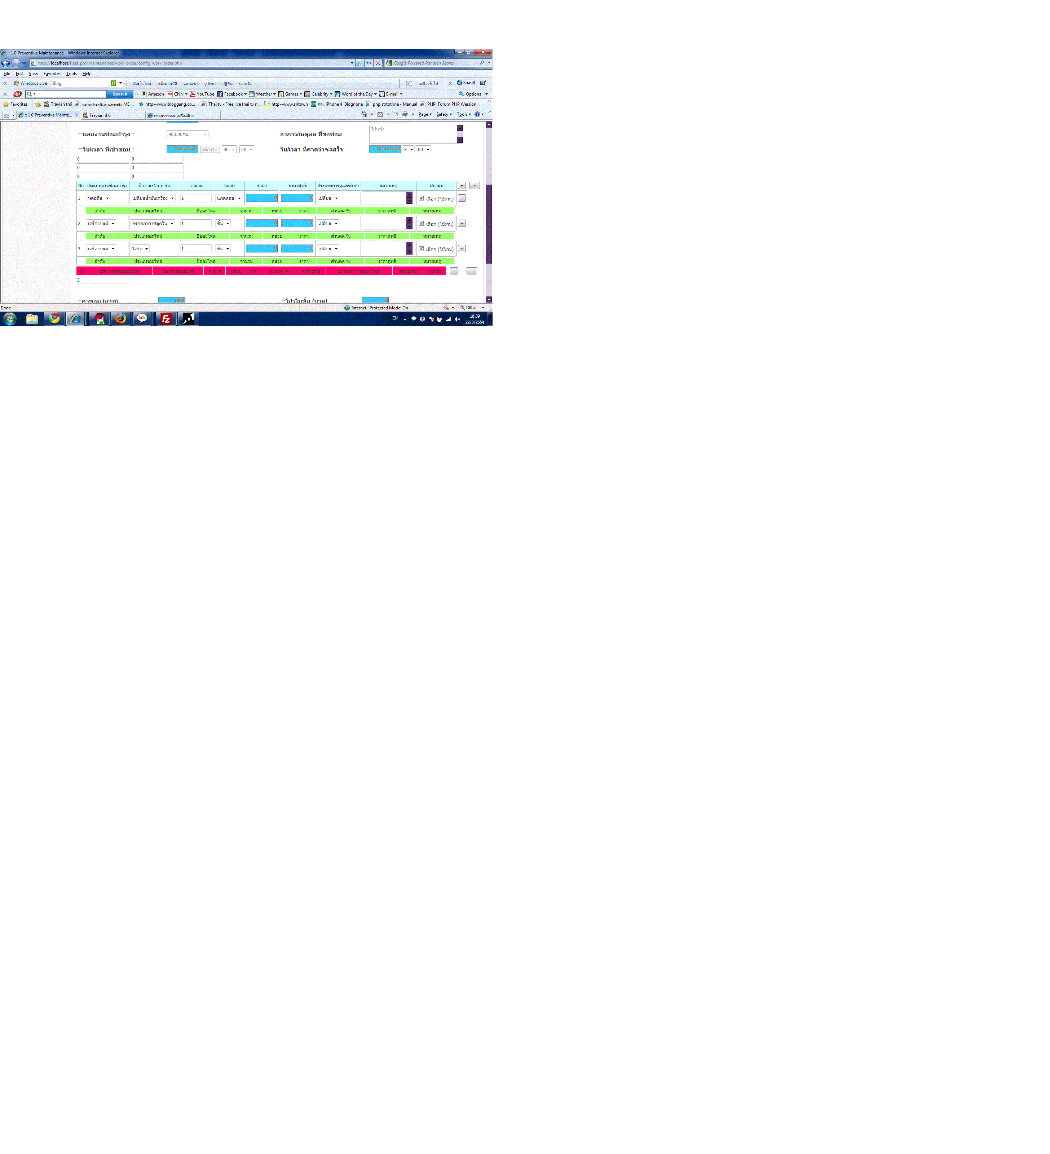
Task: Open the หล่อลื่น type dropdown in row 1
Action: [98, 198]
